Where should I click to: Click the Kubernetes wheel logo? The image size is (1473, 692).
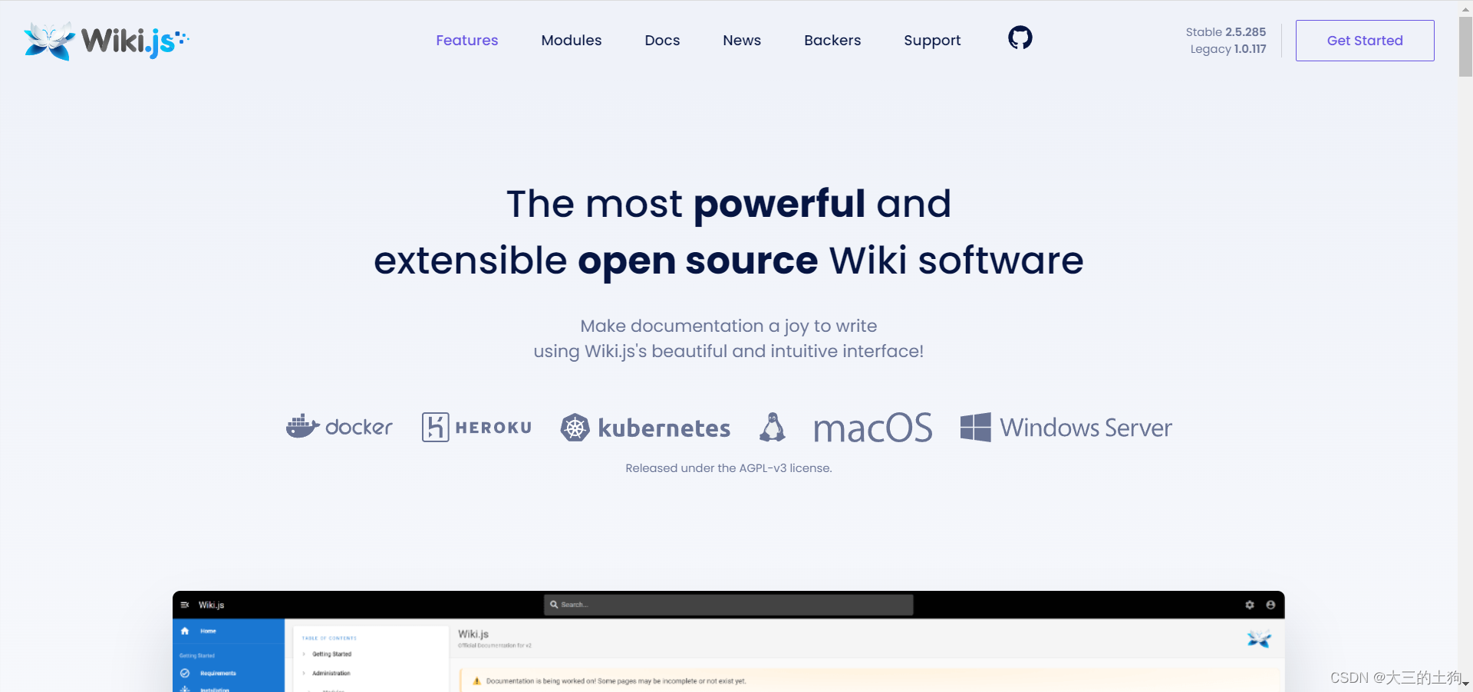point(575,428)
